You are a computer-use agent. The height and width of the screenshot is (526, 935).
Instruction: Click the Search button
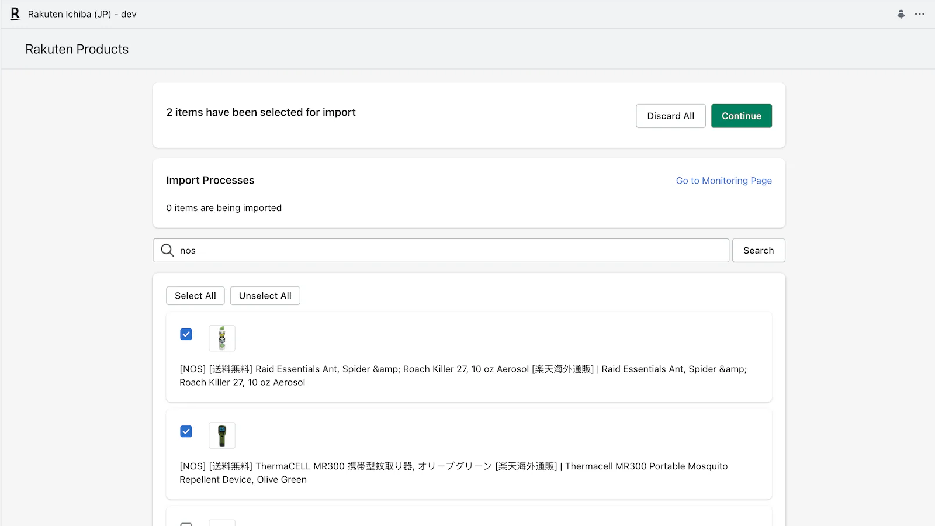(759, 250)
